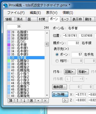Select the 相対 display target radio button
This screenshot has height=114, width=96.
click(x=57, y=61)
